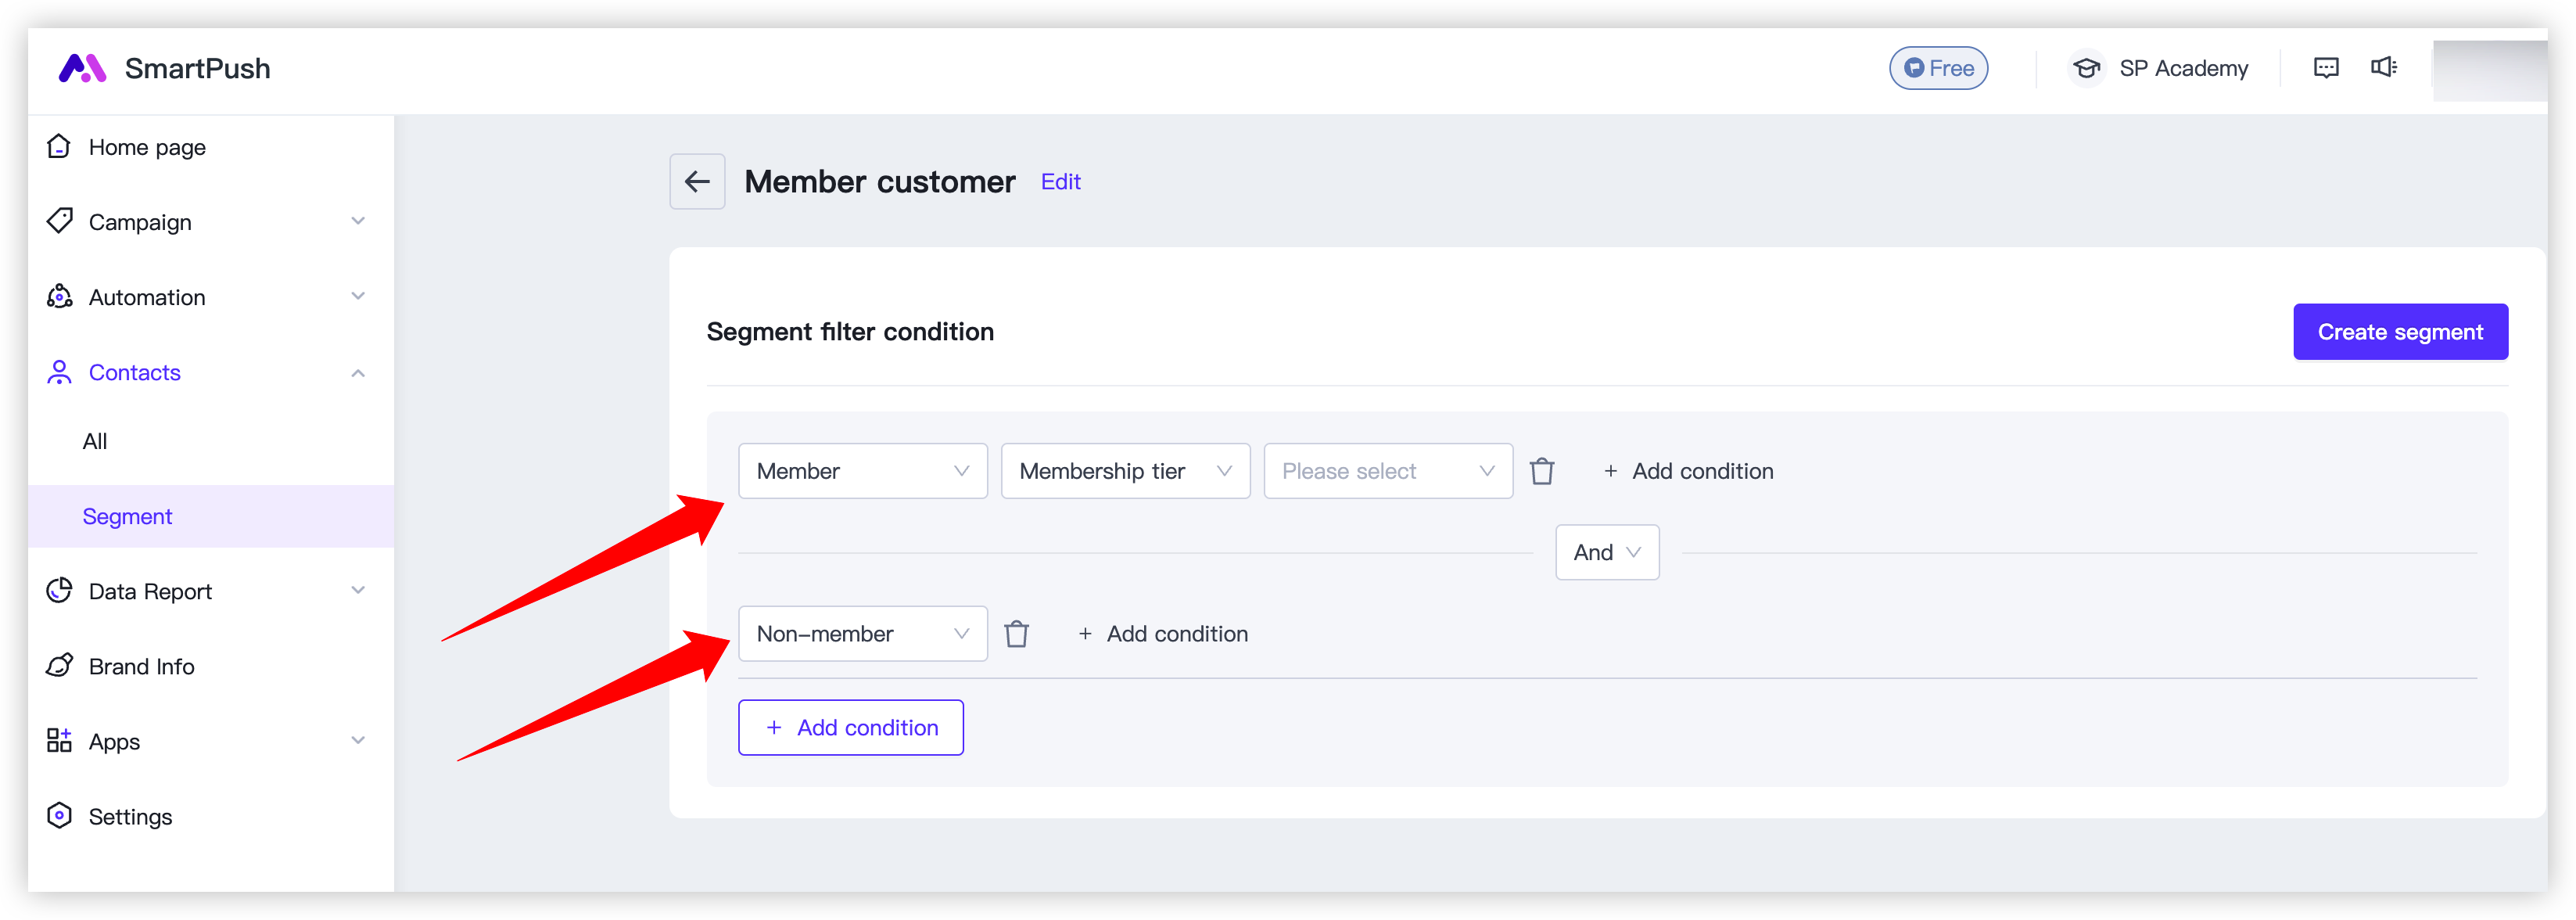The height and width of the screenshot is (920, 2576).
Task: Delete the Non-member filter row
Action: pos(1015,632)
